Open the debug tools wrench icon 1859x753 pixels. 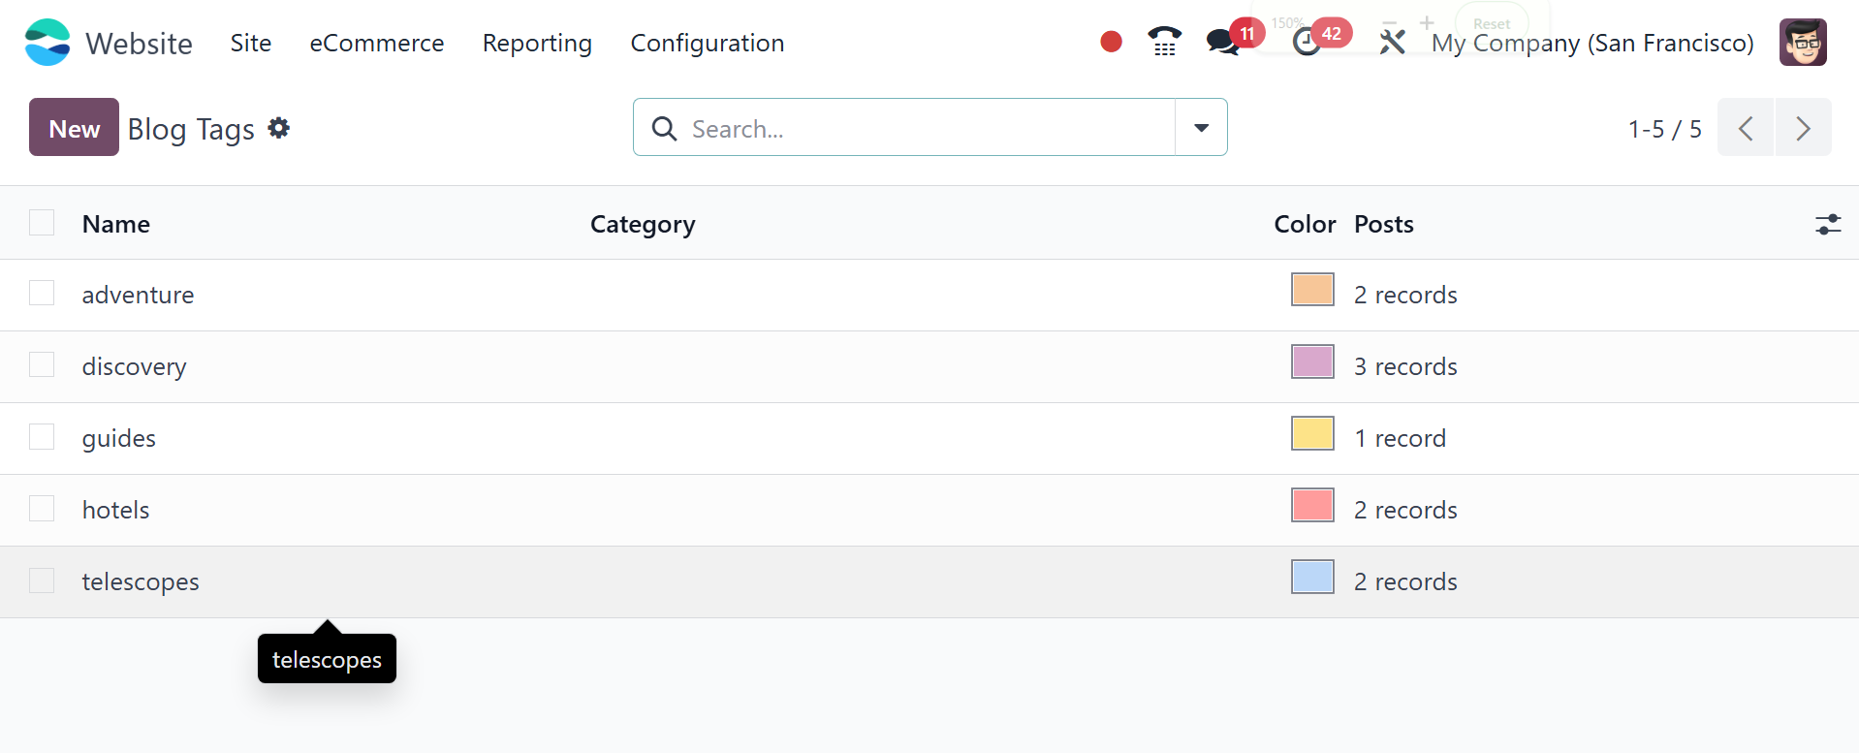point(1392,42)
